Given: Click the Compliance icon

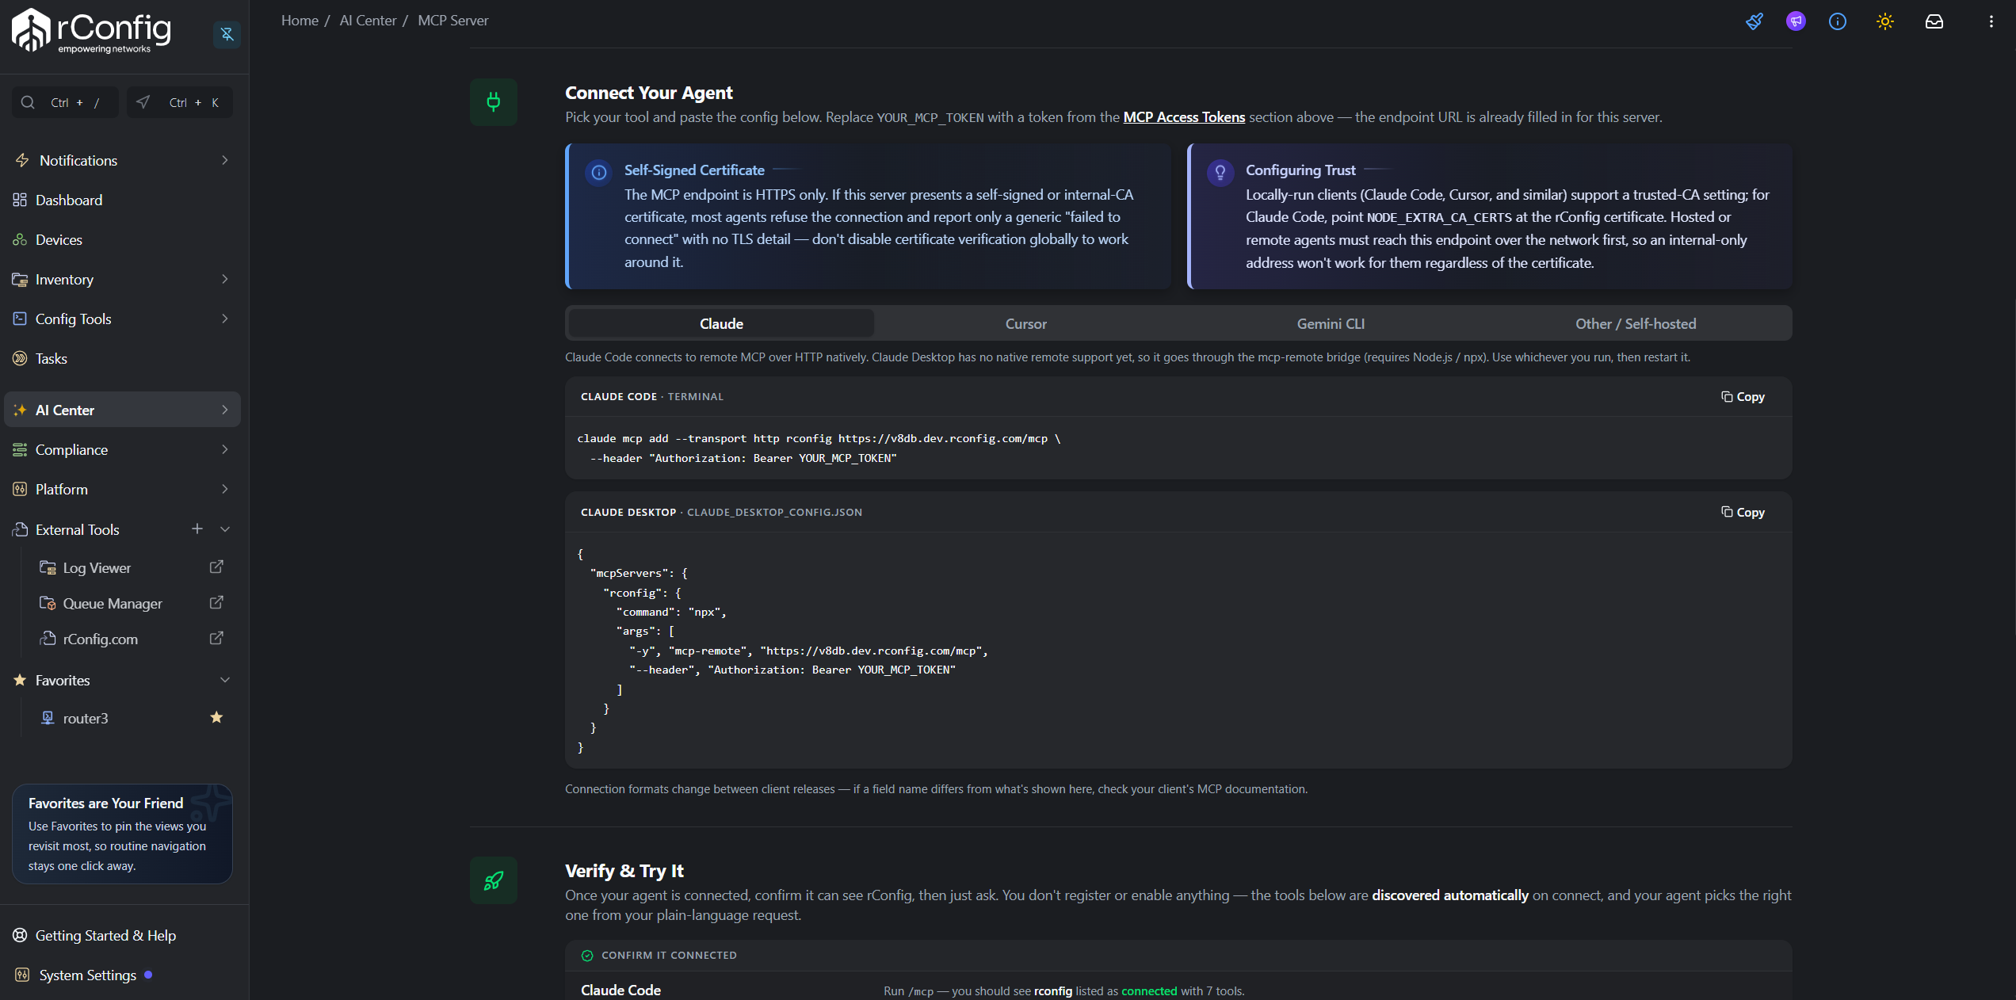Looking at the screenshot, I should [20, 449].
